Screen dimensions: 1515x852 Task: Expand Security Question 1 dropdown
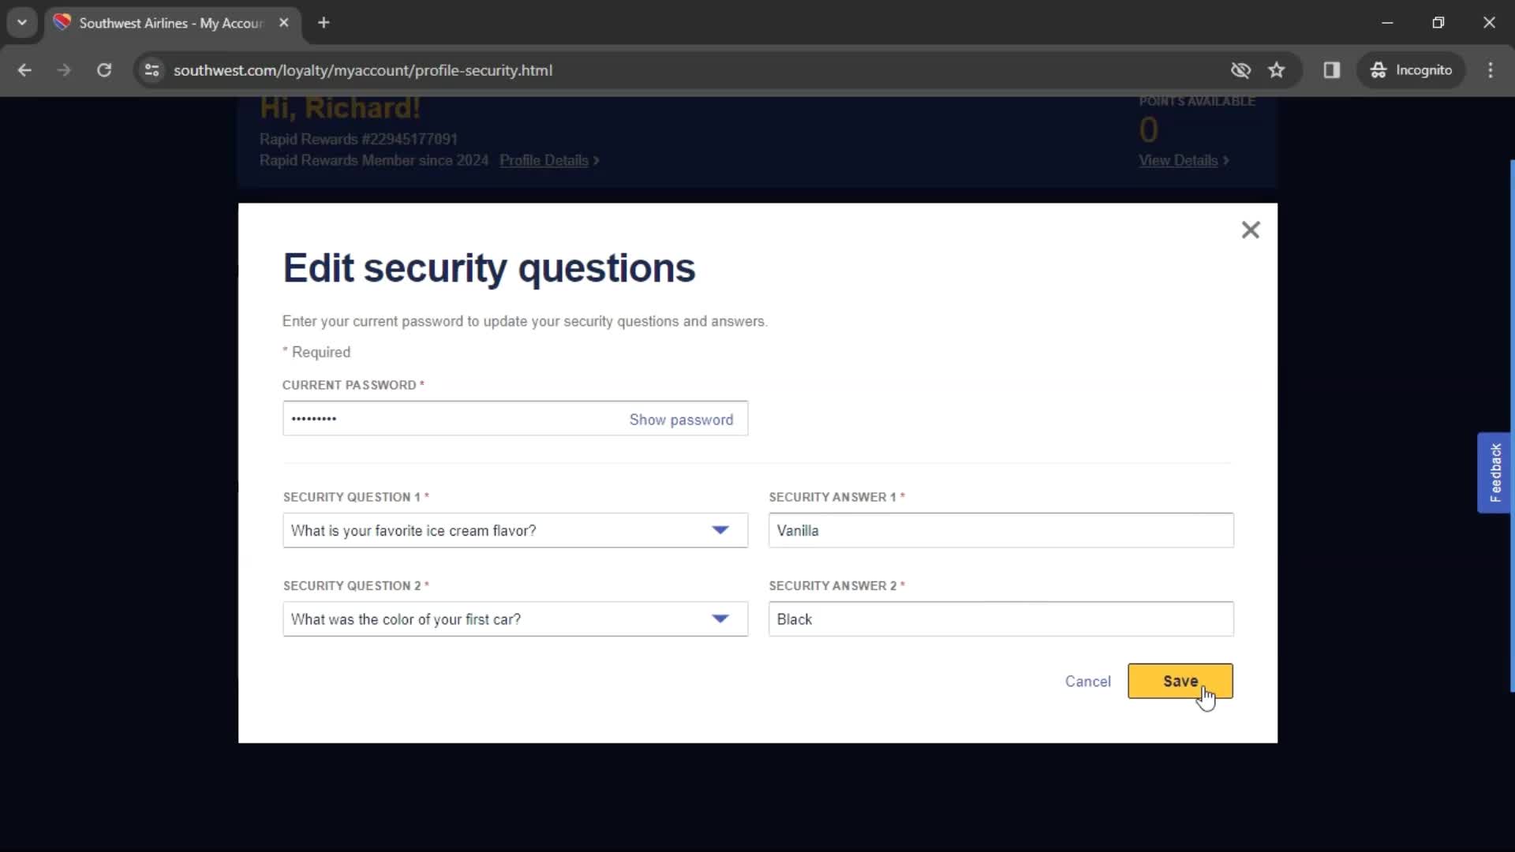click(x=720, y=529)
